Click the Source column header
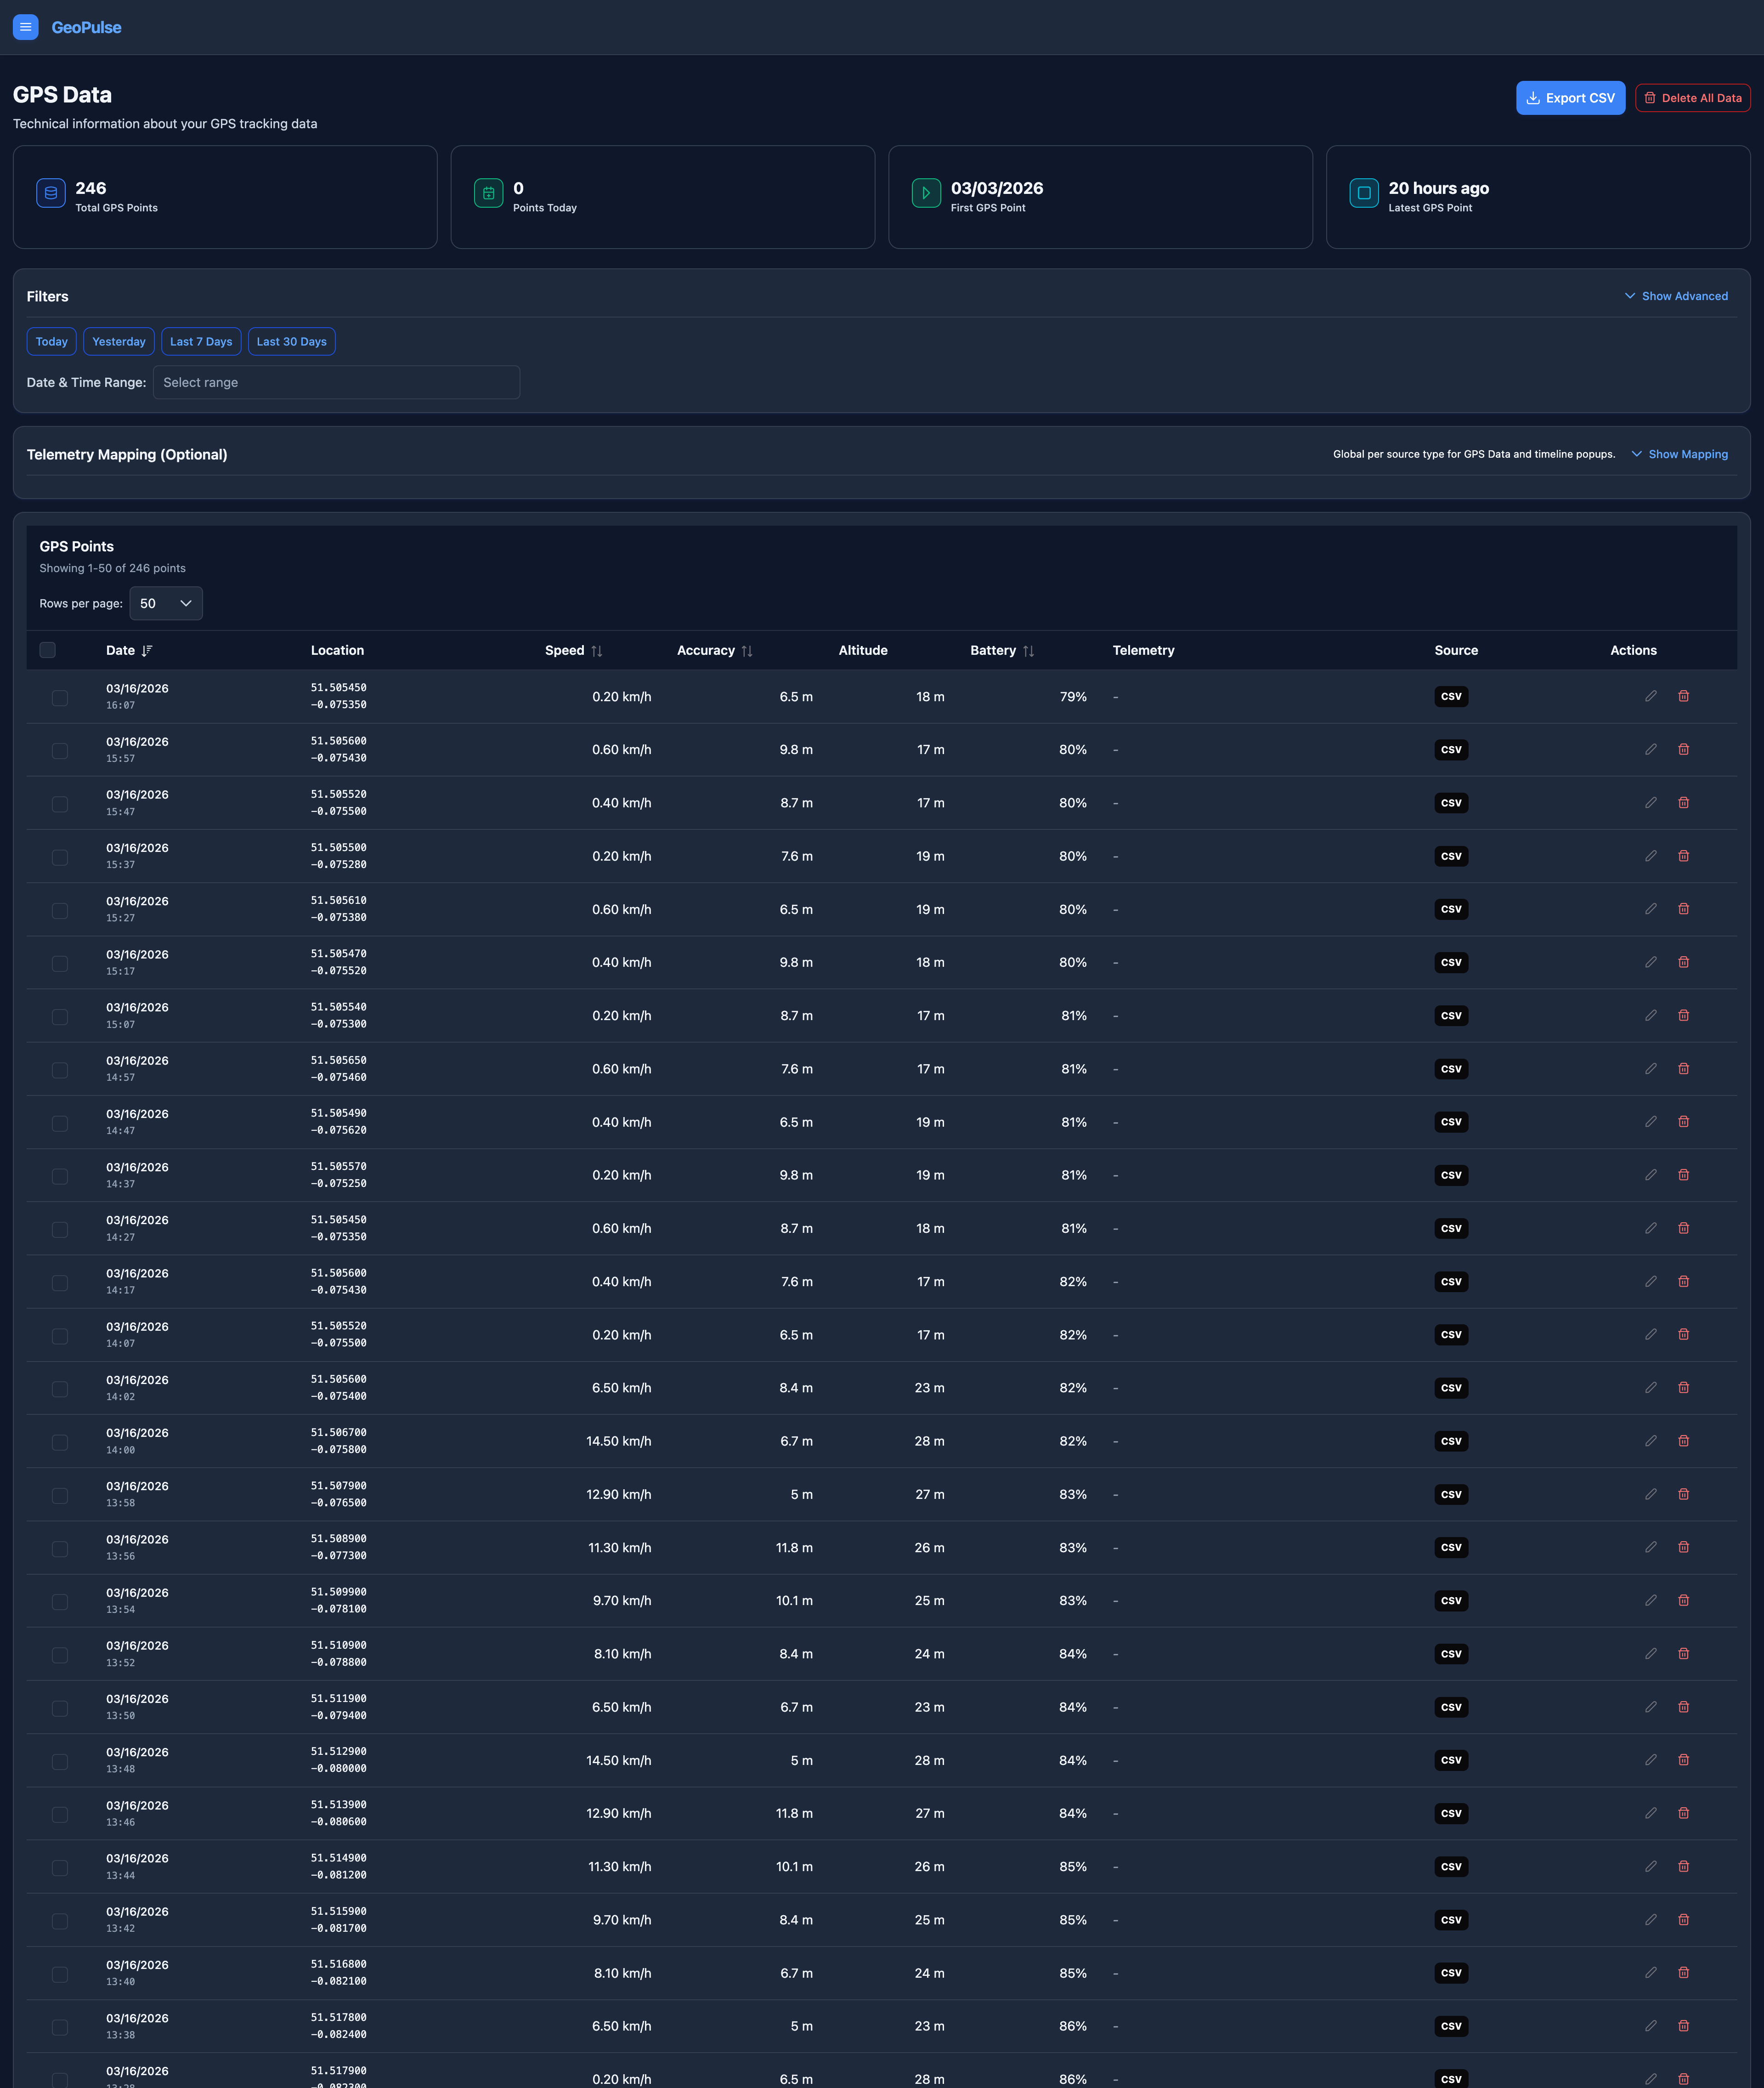 click(1456, 650)
